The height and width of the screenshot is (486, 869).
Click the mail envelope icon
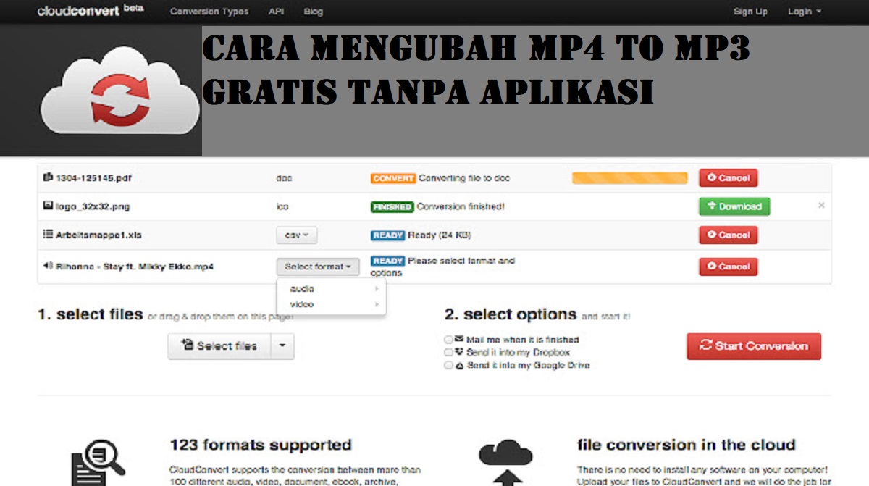(459, 338)
